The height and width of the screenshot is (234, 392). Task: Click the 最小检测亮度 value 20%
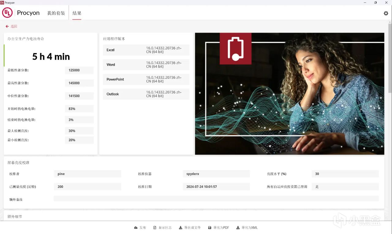[79, 140]
